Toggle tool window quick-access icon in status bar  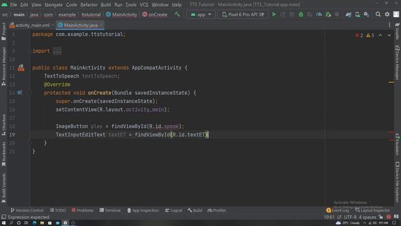(4, 217)
